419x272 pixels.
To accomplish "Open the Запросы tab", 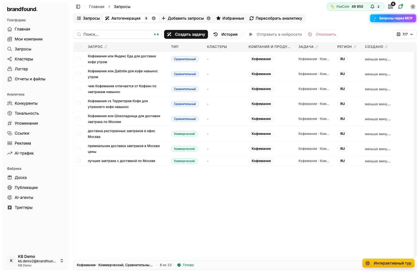I will click(x=88, y=18).
